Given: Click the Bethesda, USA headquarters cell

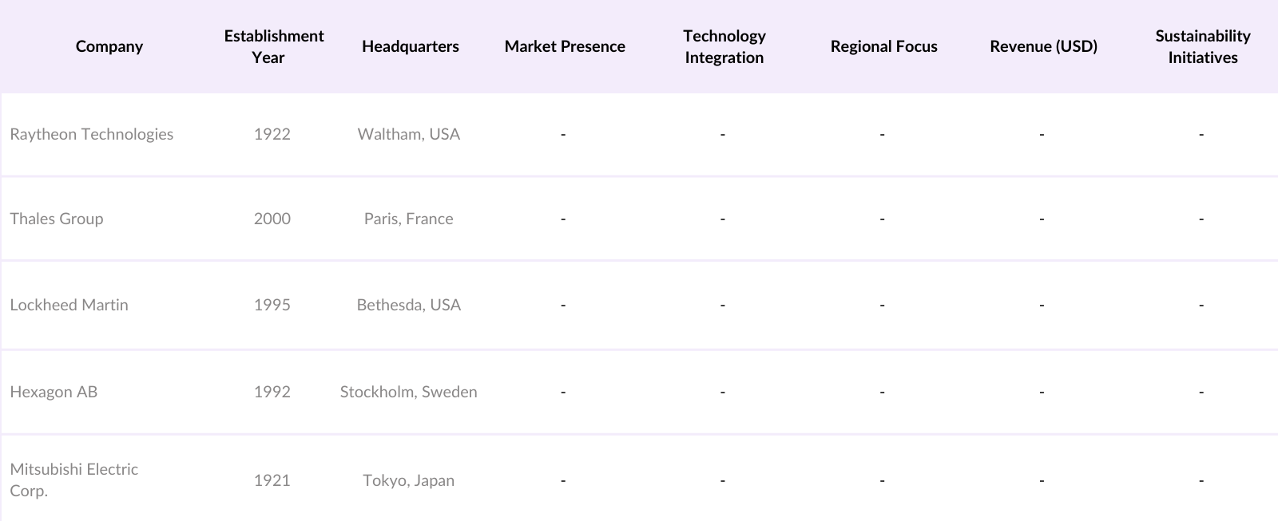Looking at the screenshot, I should pyautogui.click(x=408, y=305).
